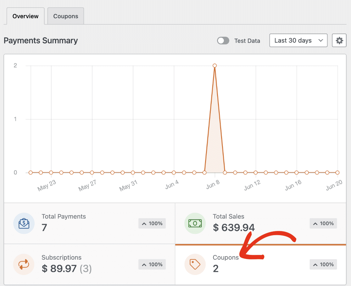The width and height of the screenshot is (351, 286).
Task: Click the 'Test Data' label
Action: pos(247,41)
